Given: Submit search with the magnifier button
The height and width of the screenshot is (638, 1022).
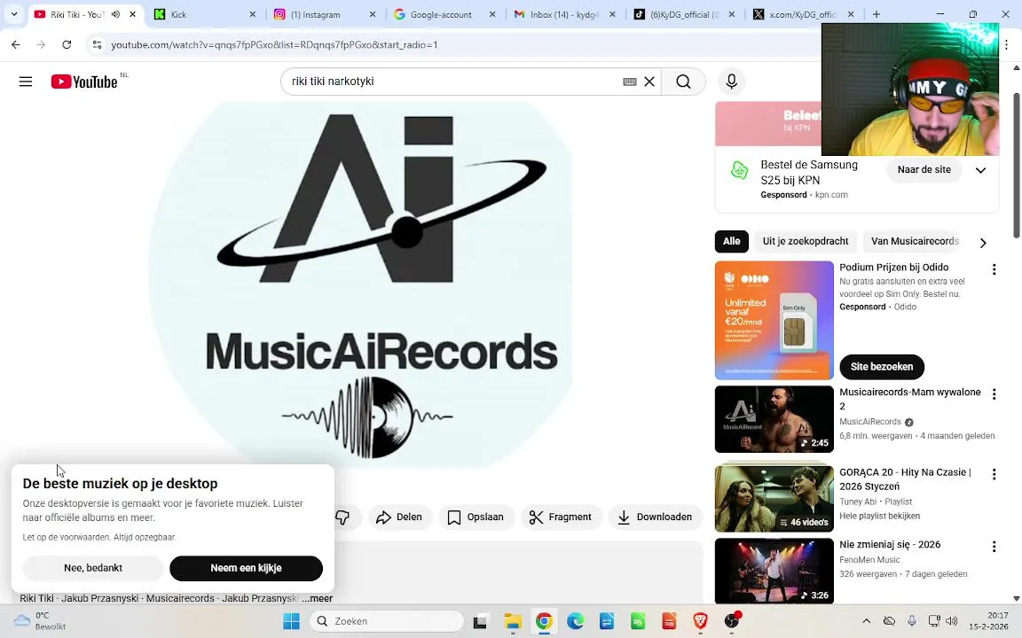Looking at the screenshot, I should 683,82.
